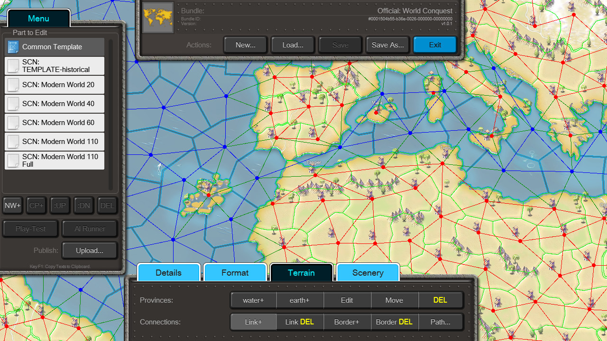The height and width of the screenshot is (341, 607).
Task: Click the :UP tool
Action: pos(60,205)
